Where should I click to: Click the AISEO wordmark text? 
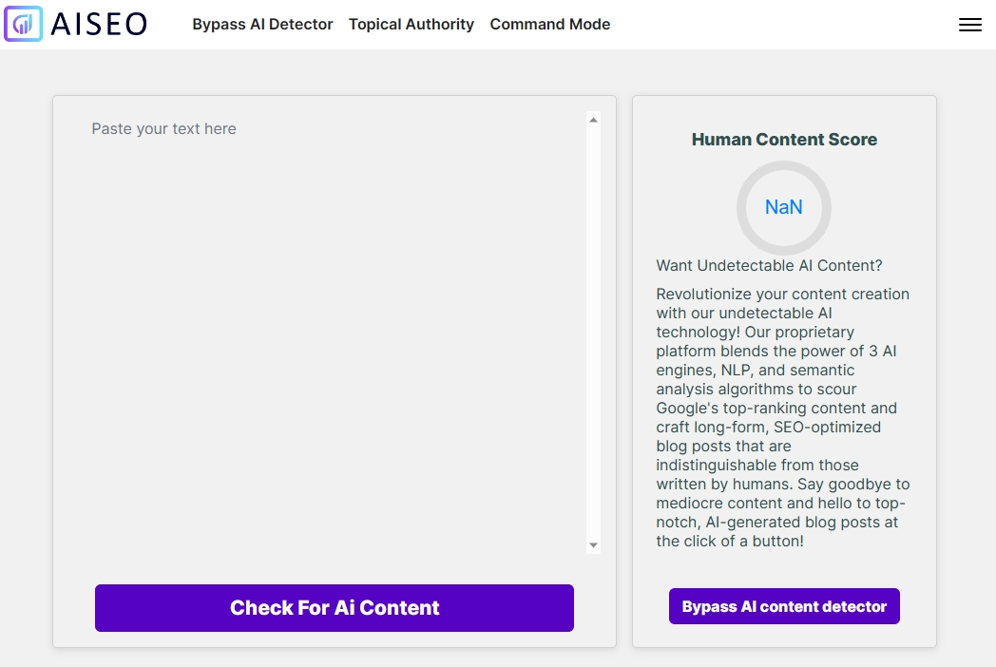(99, 25)
